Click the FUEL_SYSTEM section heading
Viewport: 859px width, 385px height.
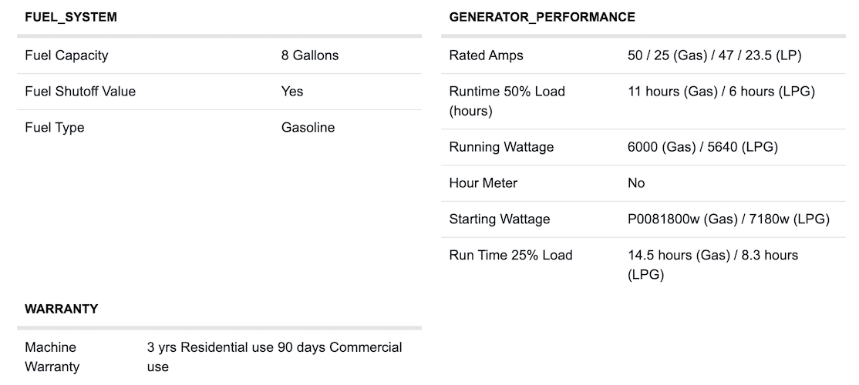71,17
